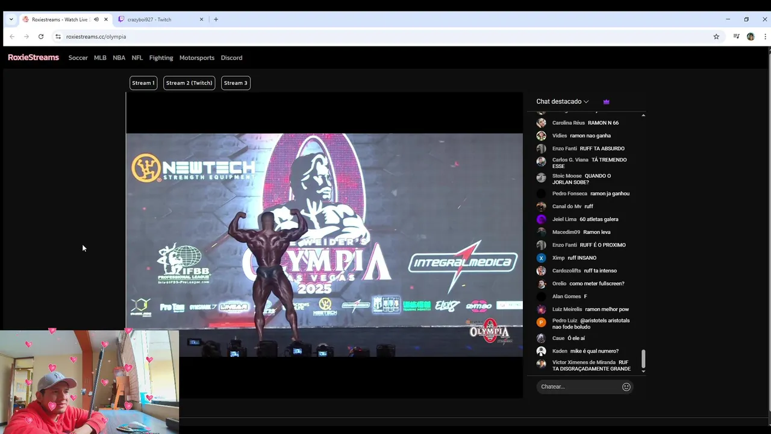Click Pedro Fonseca username in chat
Viewport: 771px width, 434px height.
pyautogui.click(x=570, y=193)
